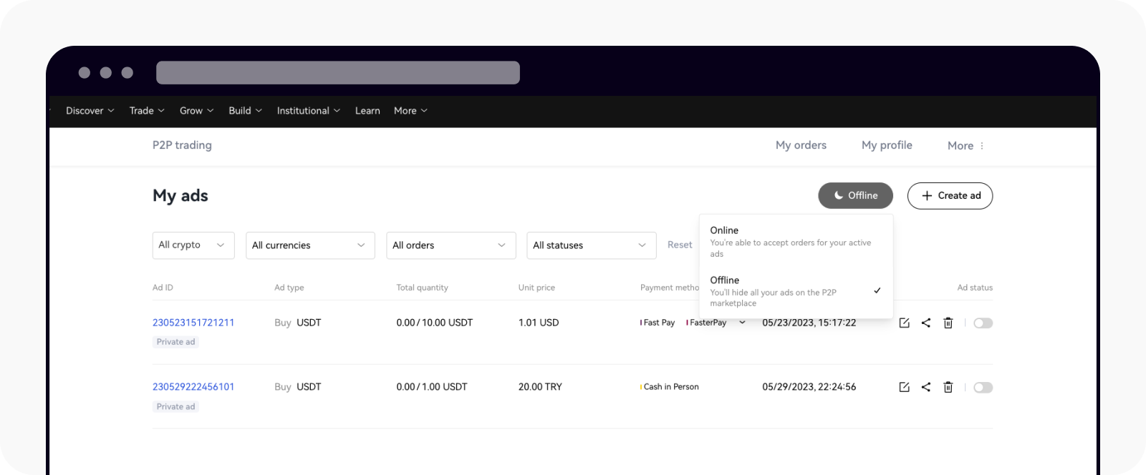Reset the ad filters

point(680,245)
